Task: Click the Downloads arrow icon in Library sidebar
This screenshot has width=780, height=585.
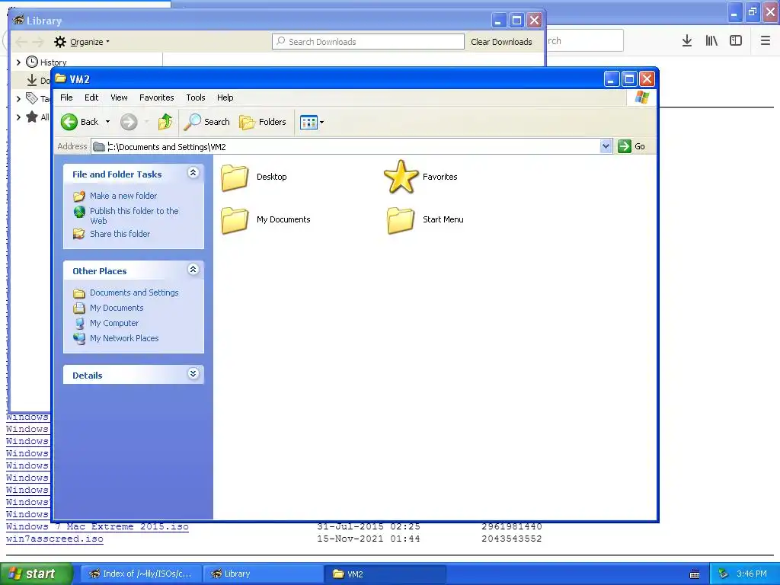Action: point(32,80)
